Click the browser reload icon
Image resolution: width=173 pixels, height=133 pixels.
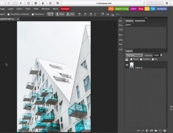(x=144, y=3)
